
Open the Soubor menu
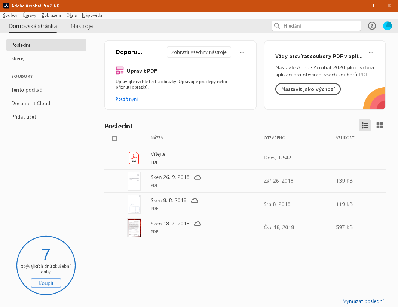[x=10, y=15]
